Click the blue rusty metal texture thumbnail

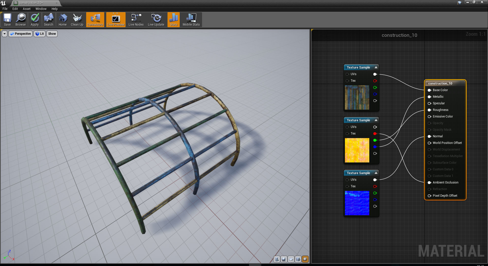pos(357,97)
